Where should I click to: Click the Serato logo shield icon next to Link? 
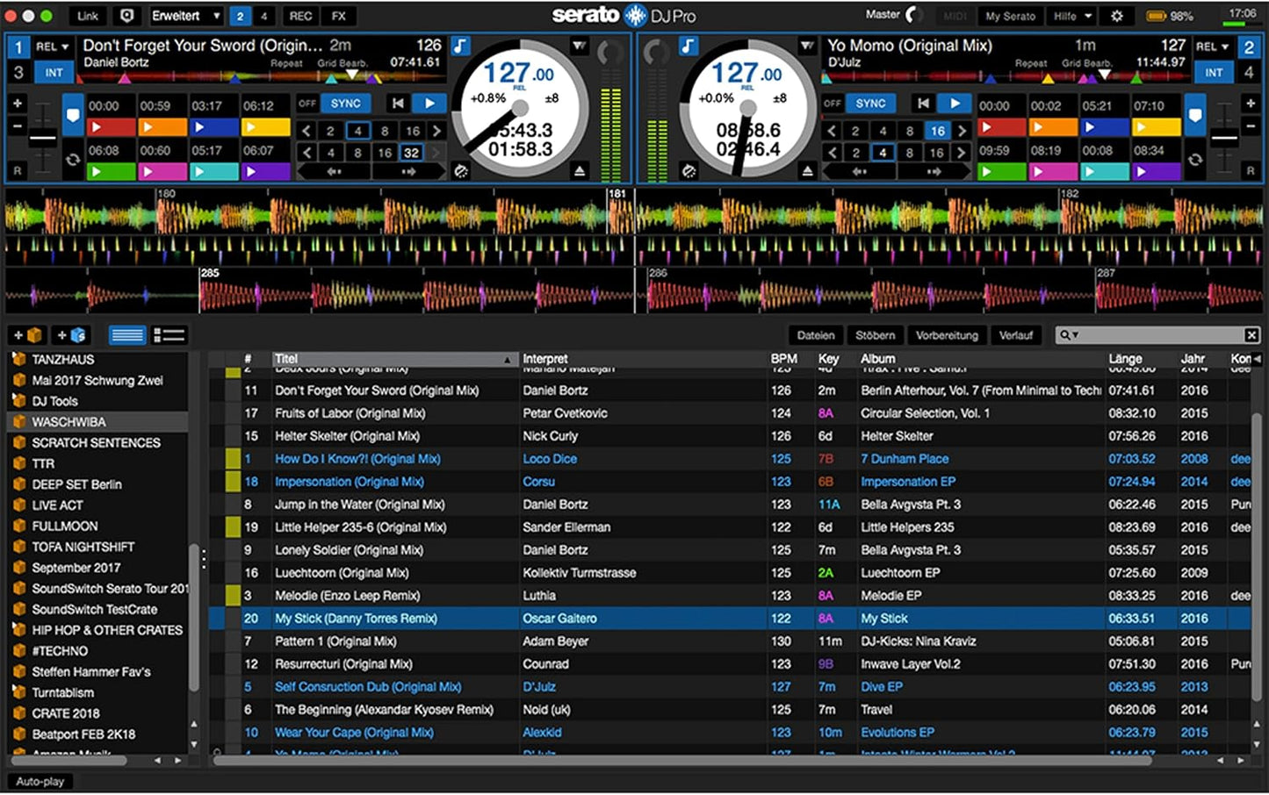tap(125, 15)
